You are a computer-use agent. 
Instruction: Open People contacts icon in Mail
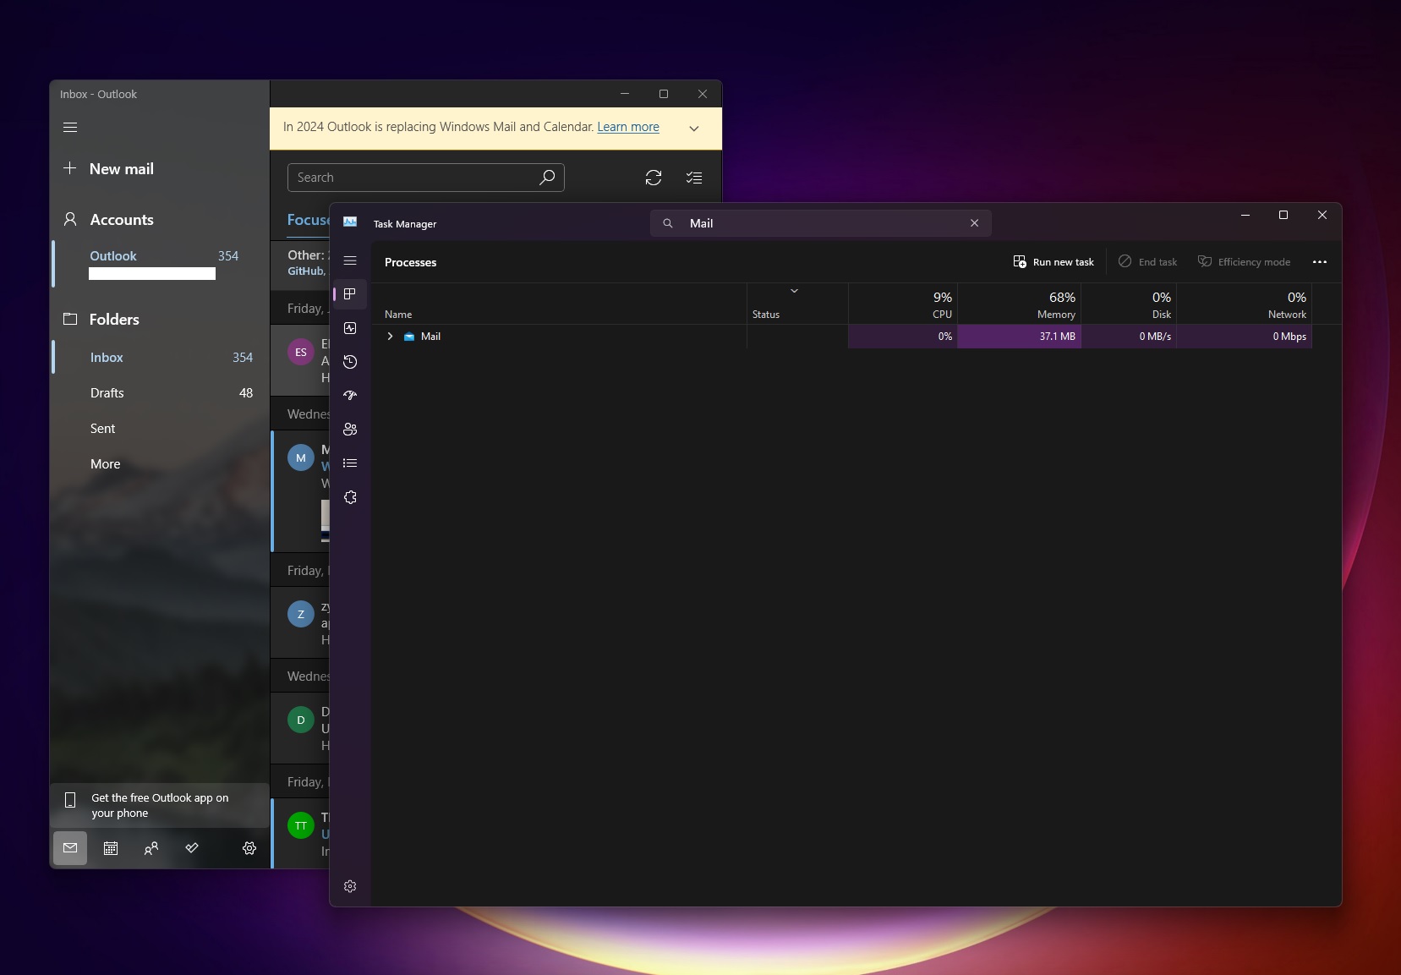click(x=151, y=848)
